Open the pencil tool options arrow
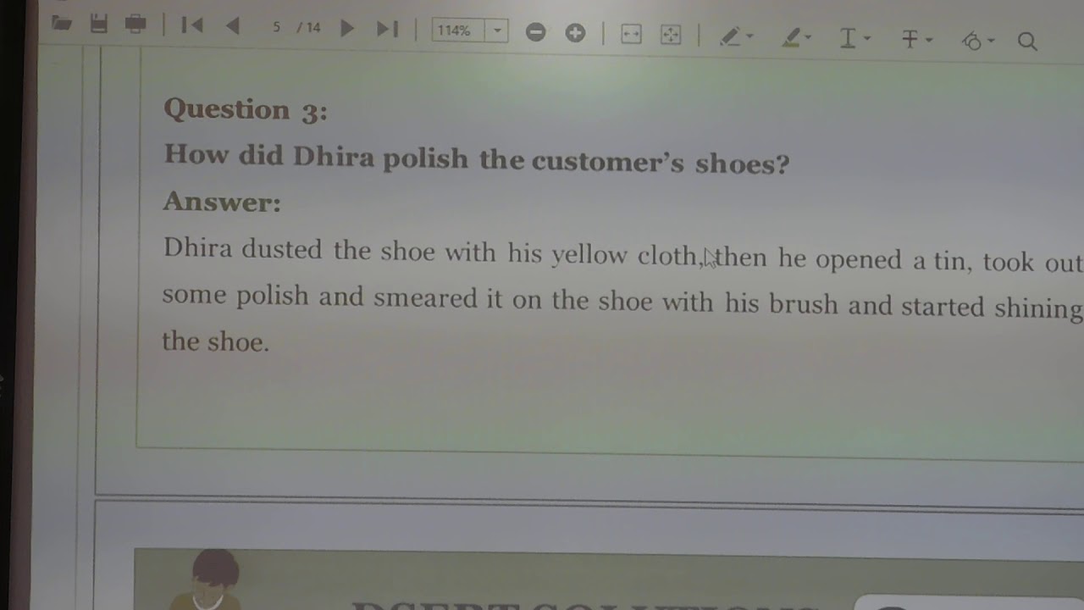1084x610 pixels. 749,37
